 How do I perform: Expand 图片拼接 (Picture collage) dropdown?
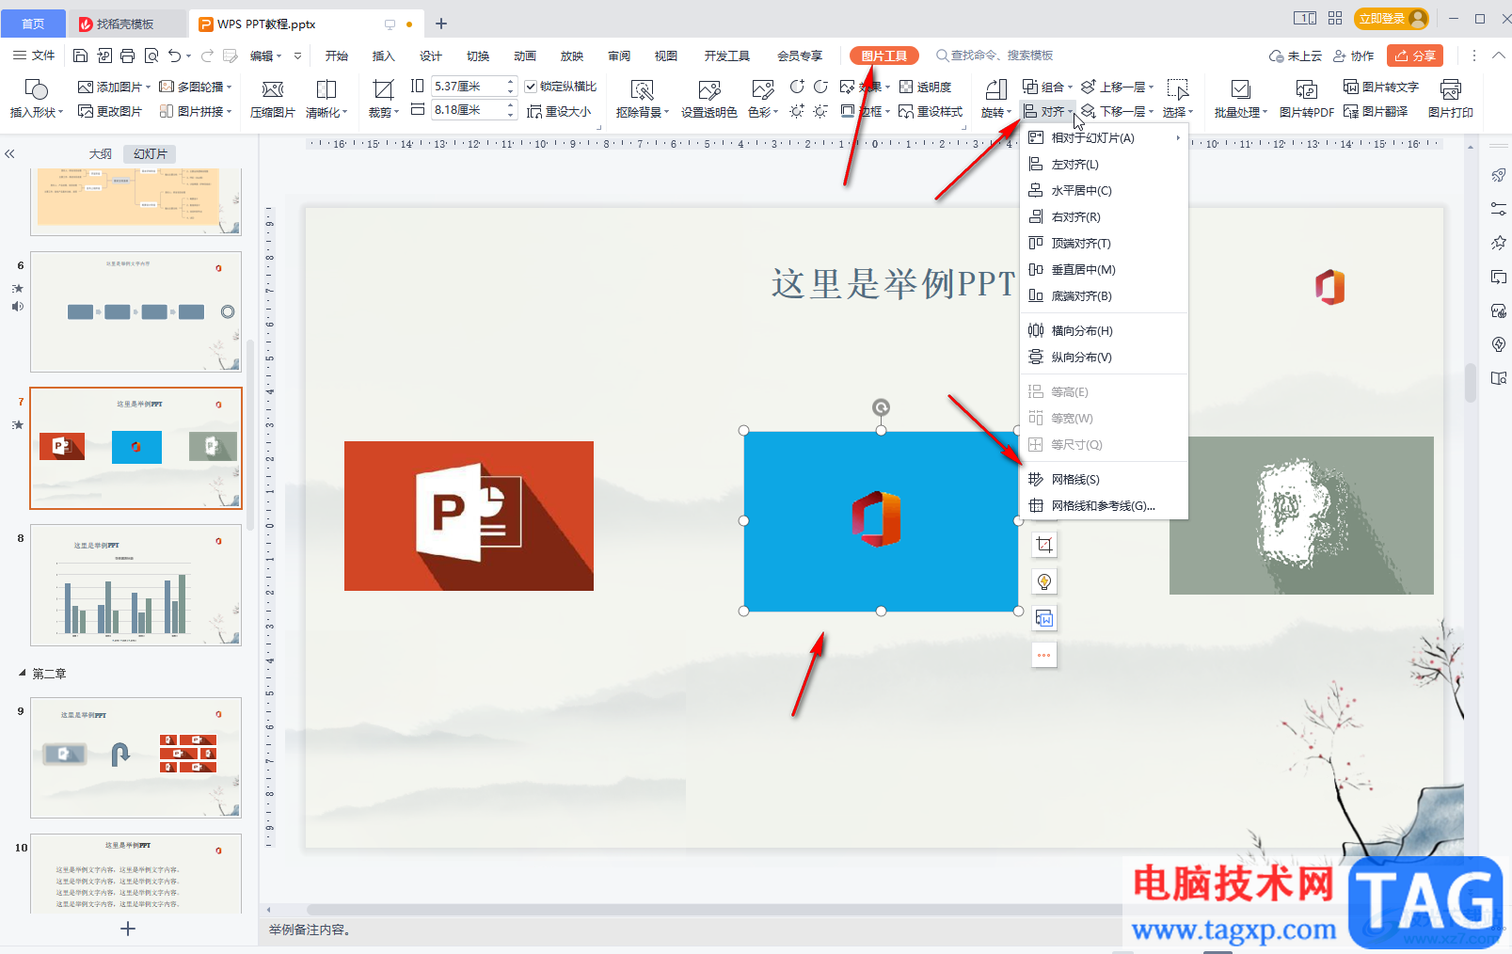[230, 111]
